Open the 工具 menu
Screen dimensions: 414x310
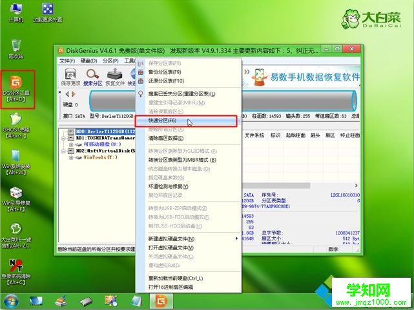point(129,61)
